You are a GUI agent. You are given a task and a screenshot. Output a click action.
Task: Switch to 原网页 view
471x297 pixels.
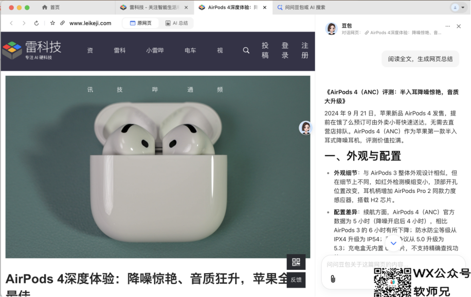(x=141, y=23)
